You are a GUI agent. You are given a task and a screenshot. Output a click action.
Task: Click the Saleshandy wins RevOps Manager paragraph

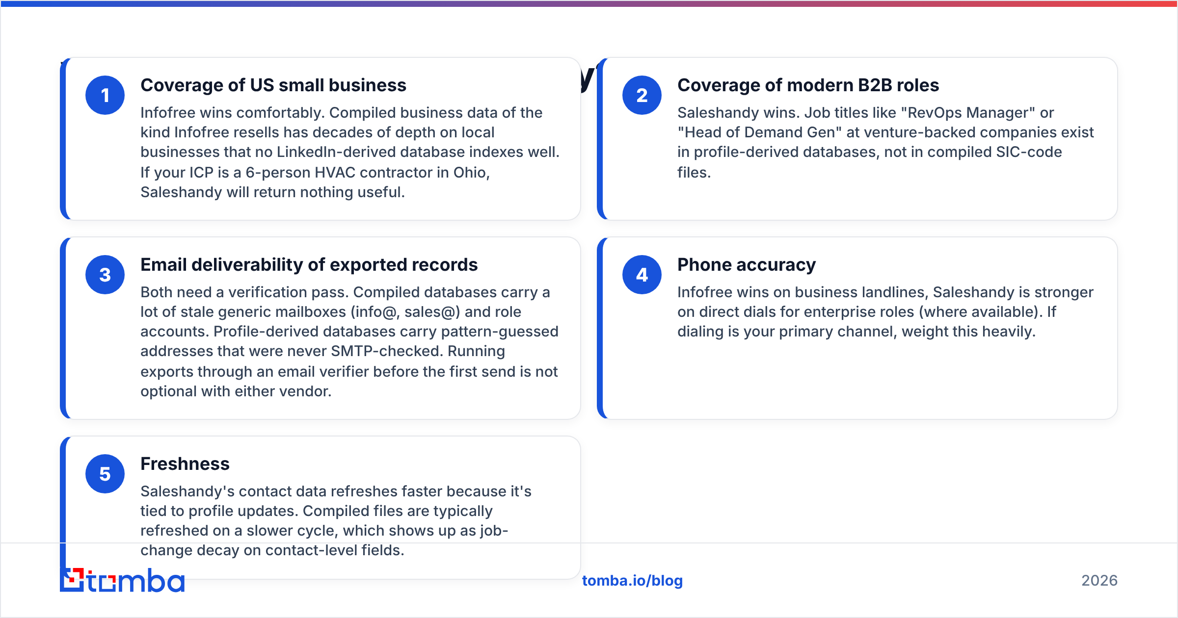885,142
